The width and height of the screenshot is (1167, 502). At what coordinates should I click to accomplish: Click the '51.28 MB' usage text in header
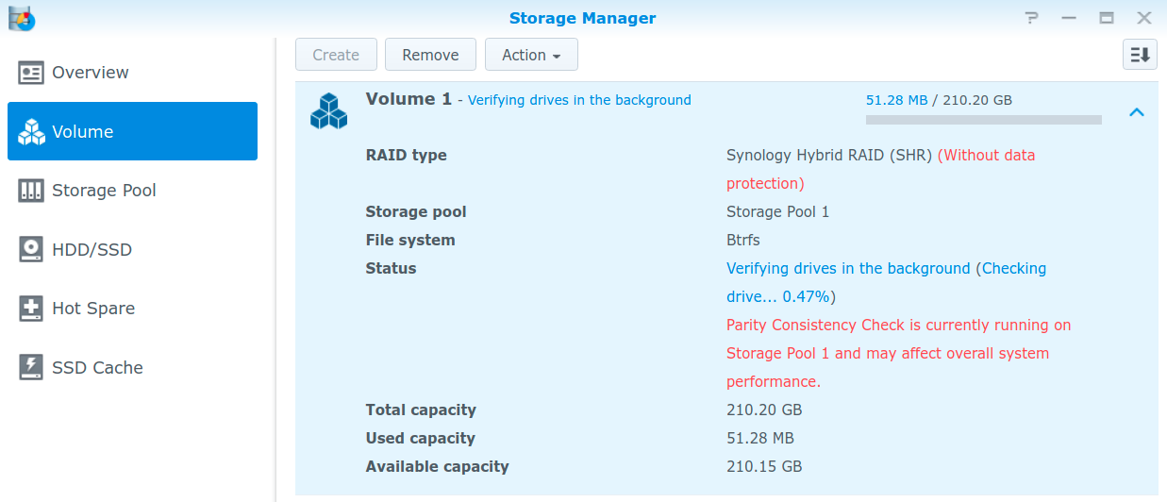896,100
